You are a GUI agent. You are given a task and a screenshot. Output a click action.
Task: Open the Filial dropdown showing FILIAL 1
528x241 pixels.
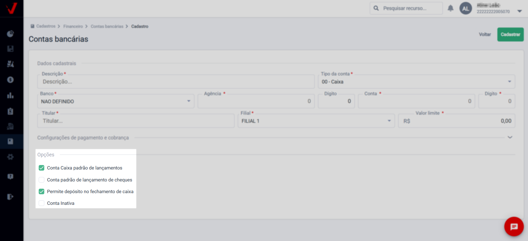316,121
